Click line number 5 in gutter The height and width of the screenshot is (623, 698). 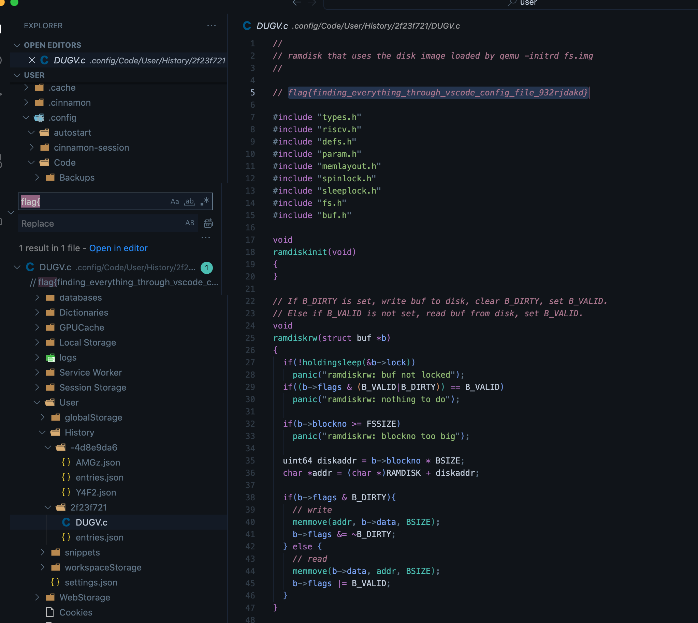click(x=252, y=93)
